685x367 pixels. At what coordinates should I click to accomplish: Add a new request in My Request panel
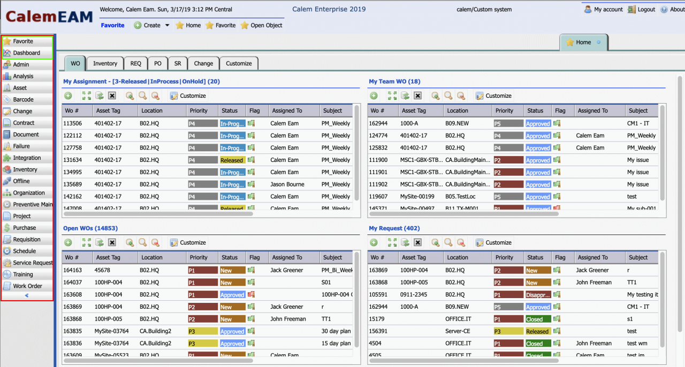(374, 243)
